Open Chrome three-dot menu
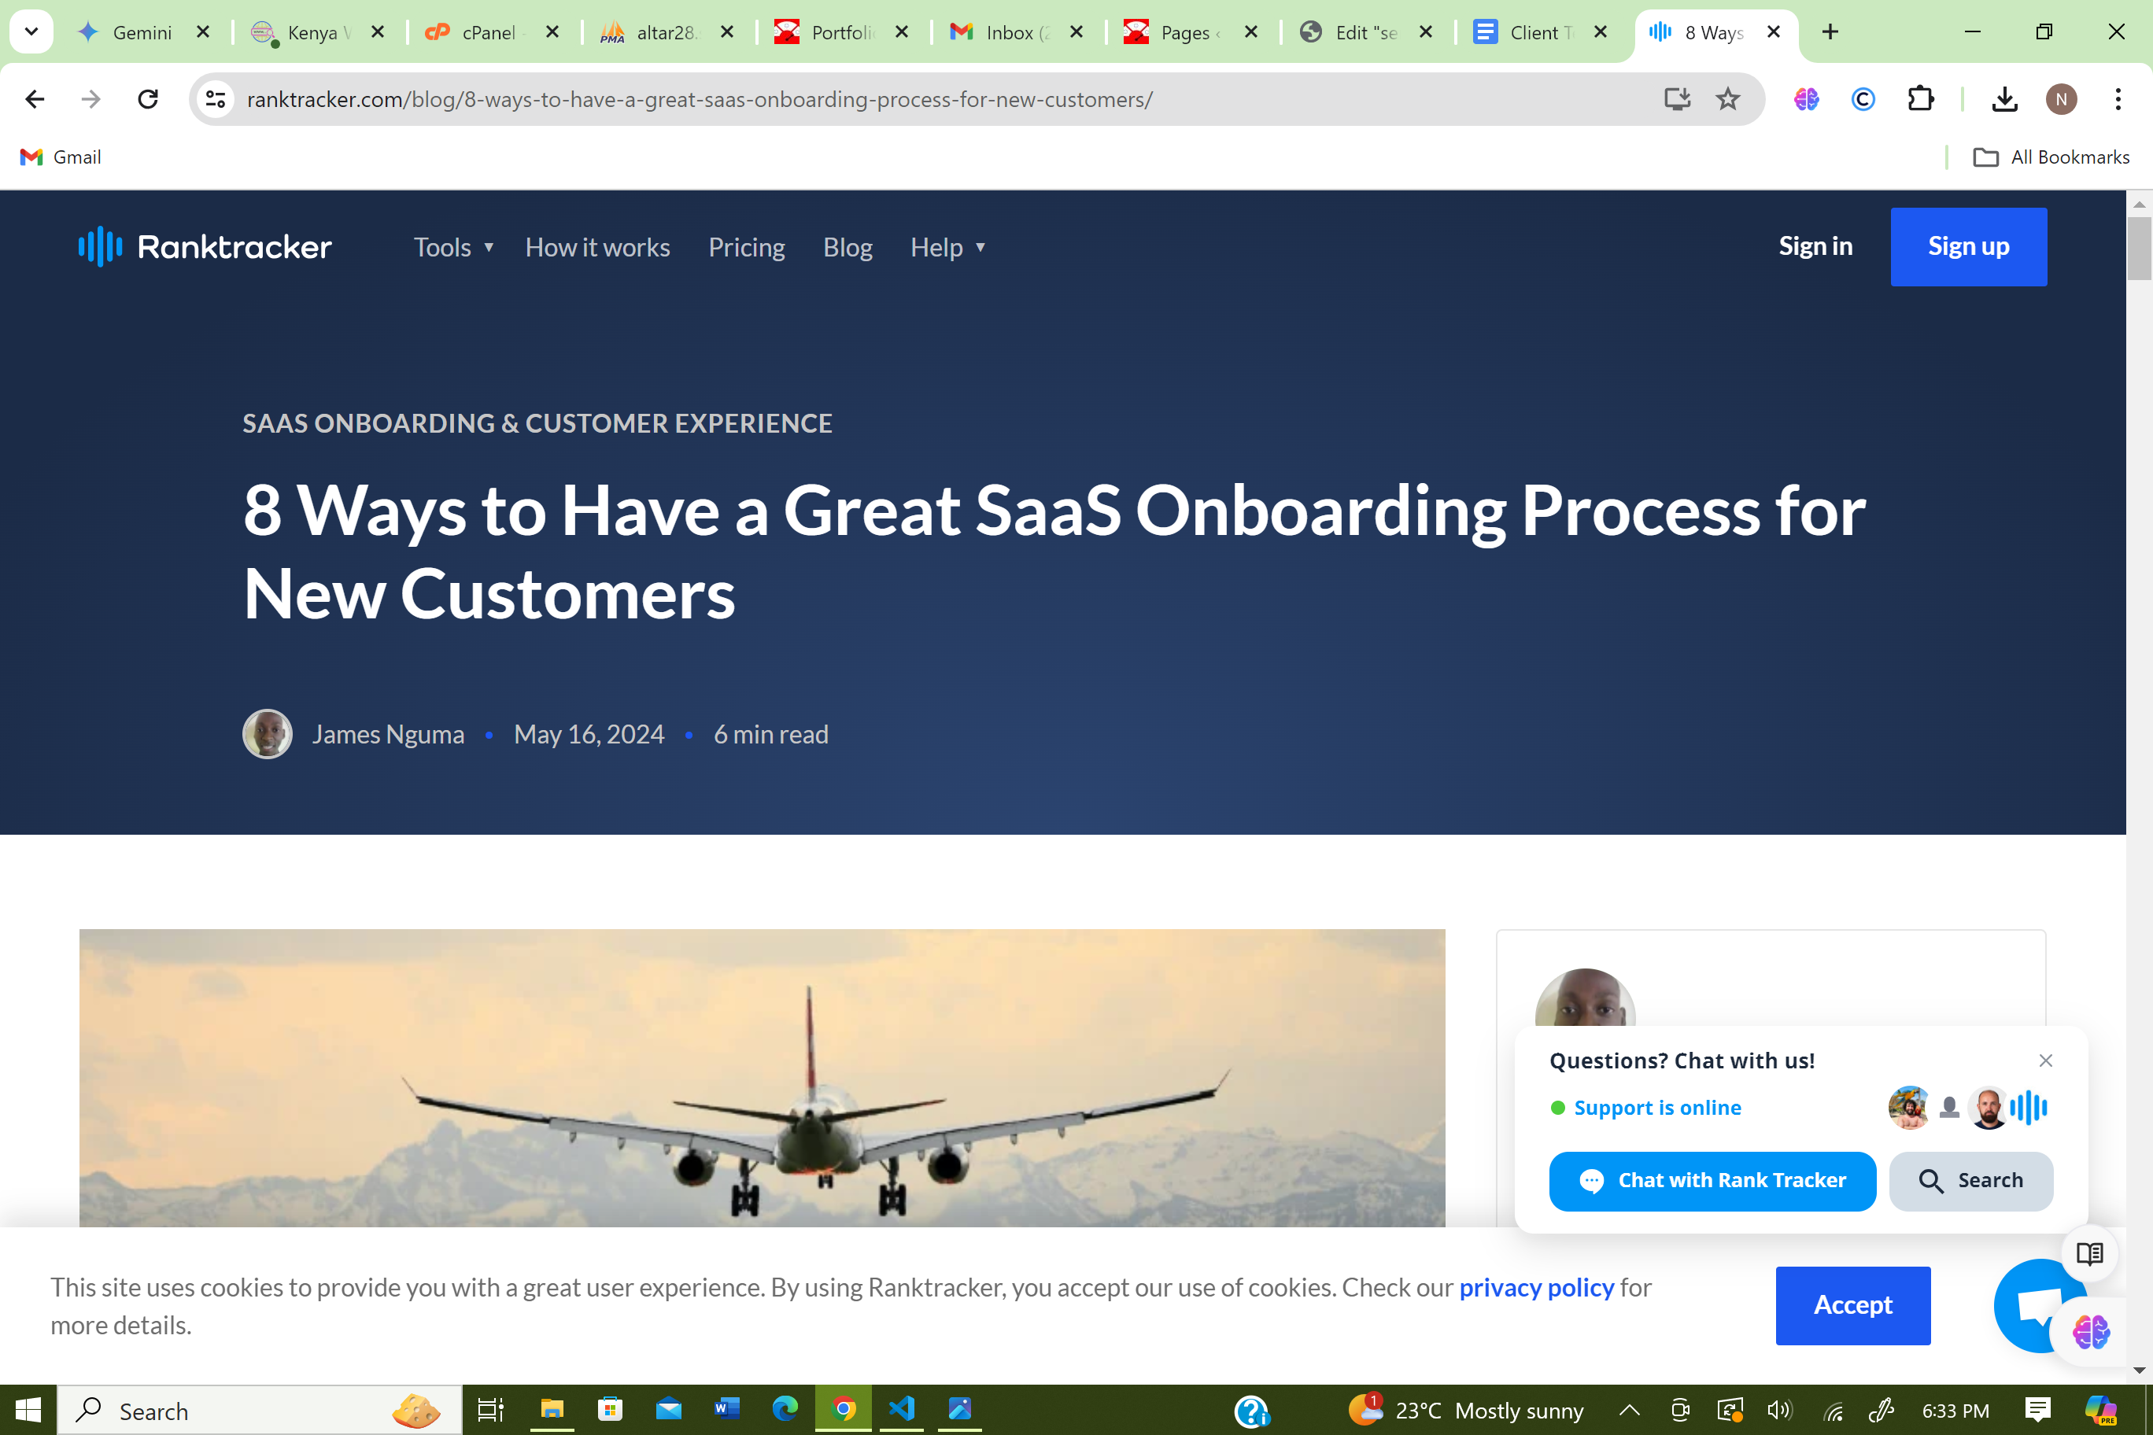The image size is (2153, 1435). 2118,99
